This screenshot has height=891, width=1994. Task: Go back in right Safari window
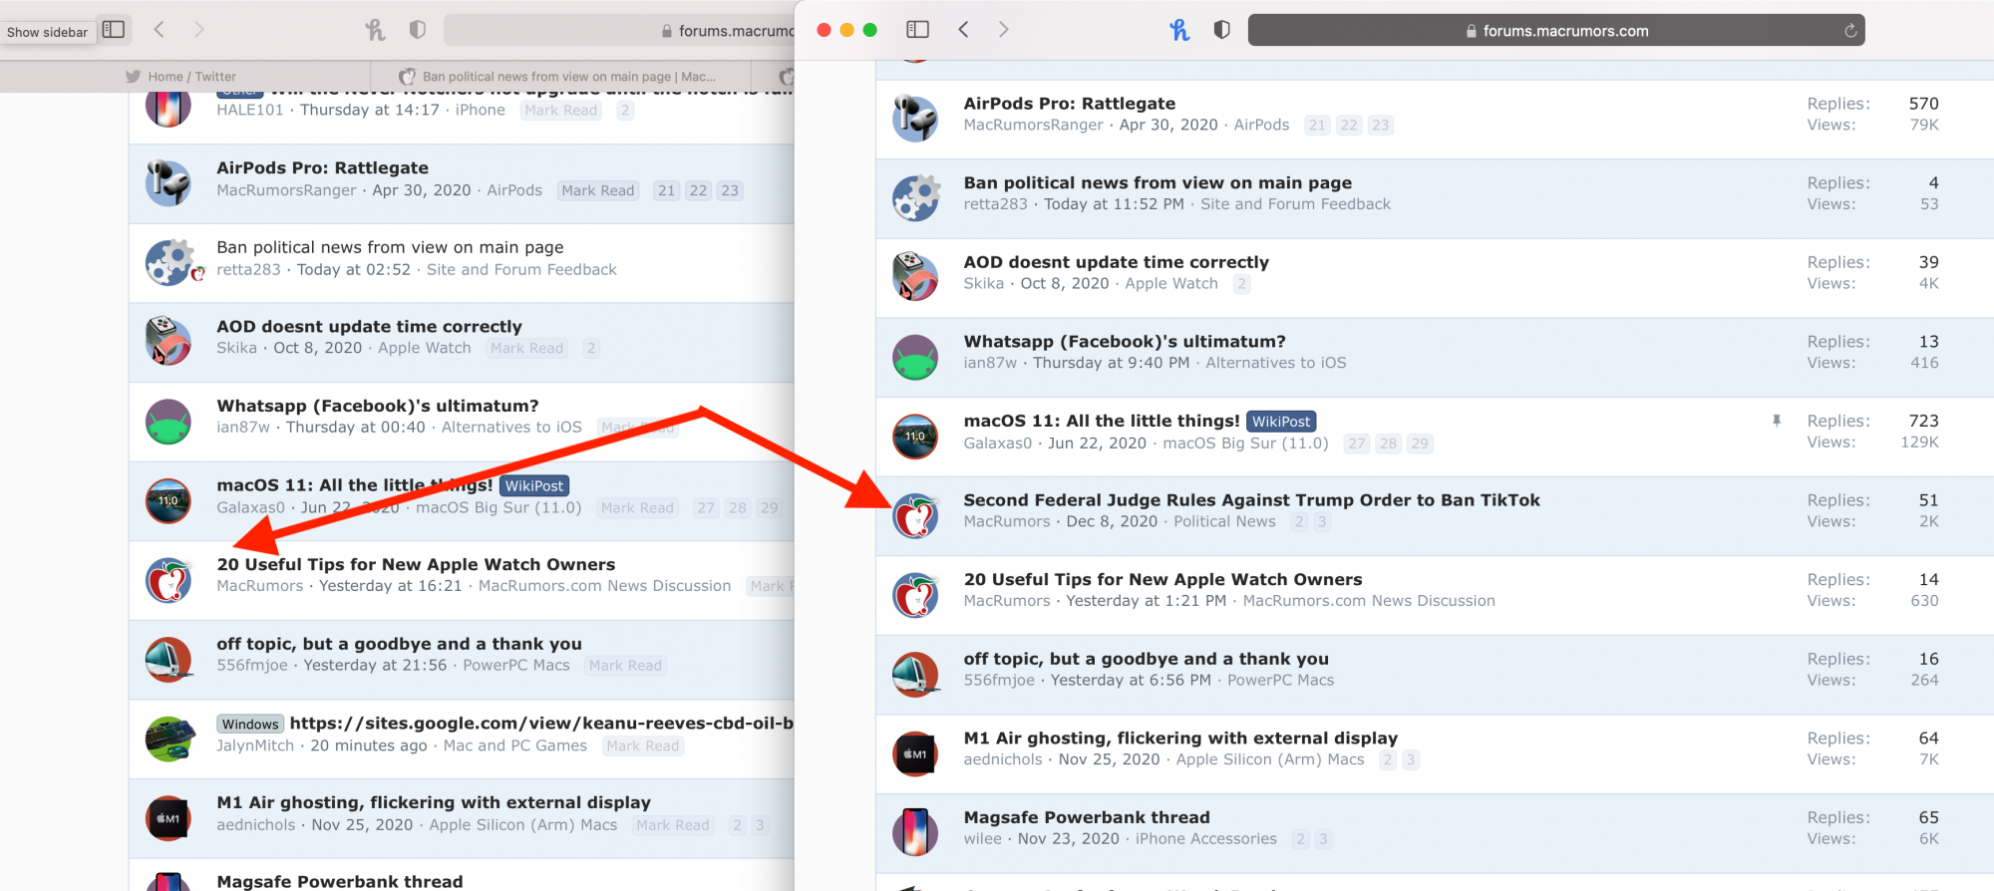tap(963, 30)
